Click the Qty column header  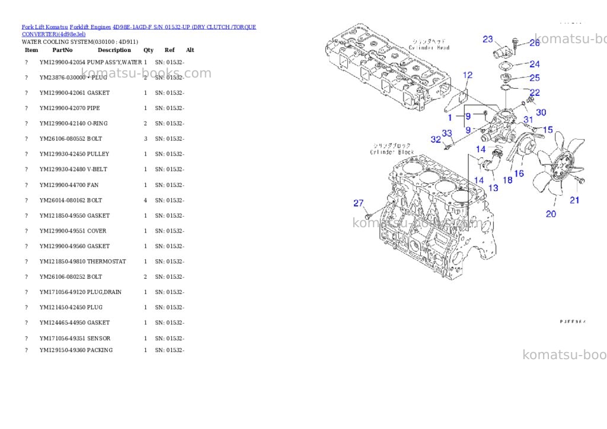148,50
